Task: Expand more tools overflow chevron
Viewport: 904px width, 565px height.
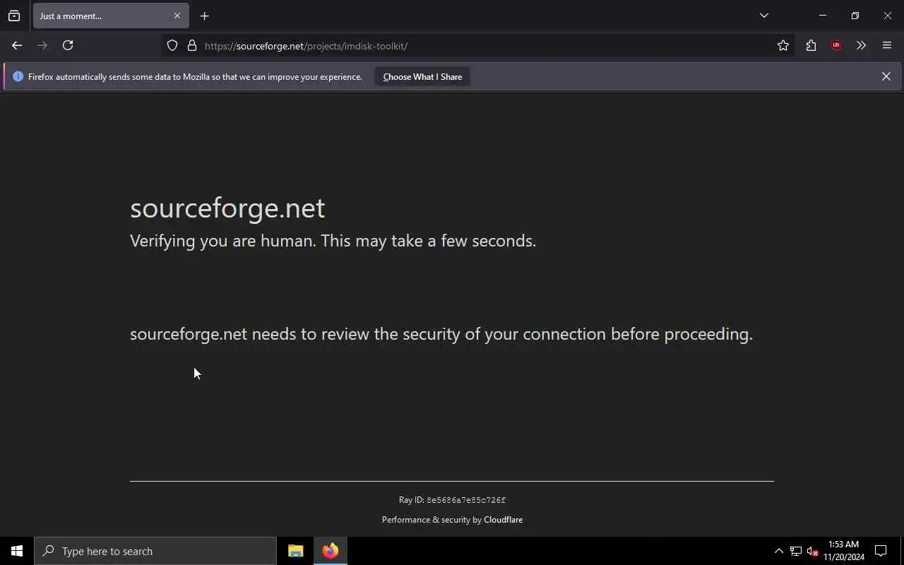Action: 861,45
